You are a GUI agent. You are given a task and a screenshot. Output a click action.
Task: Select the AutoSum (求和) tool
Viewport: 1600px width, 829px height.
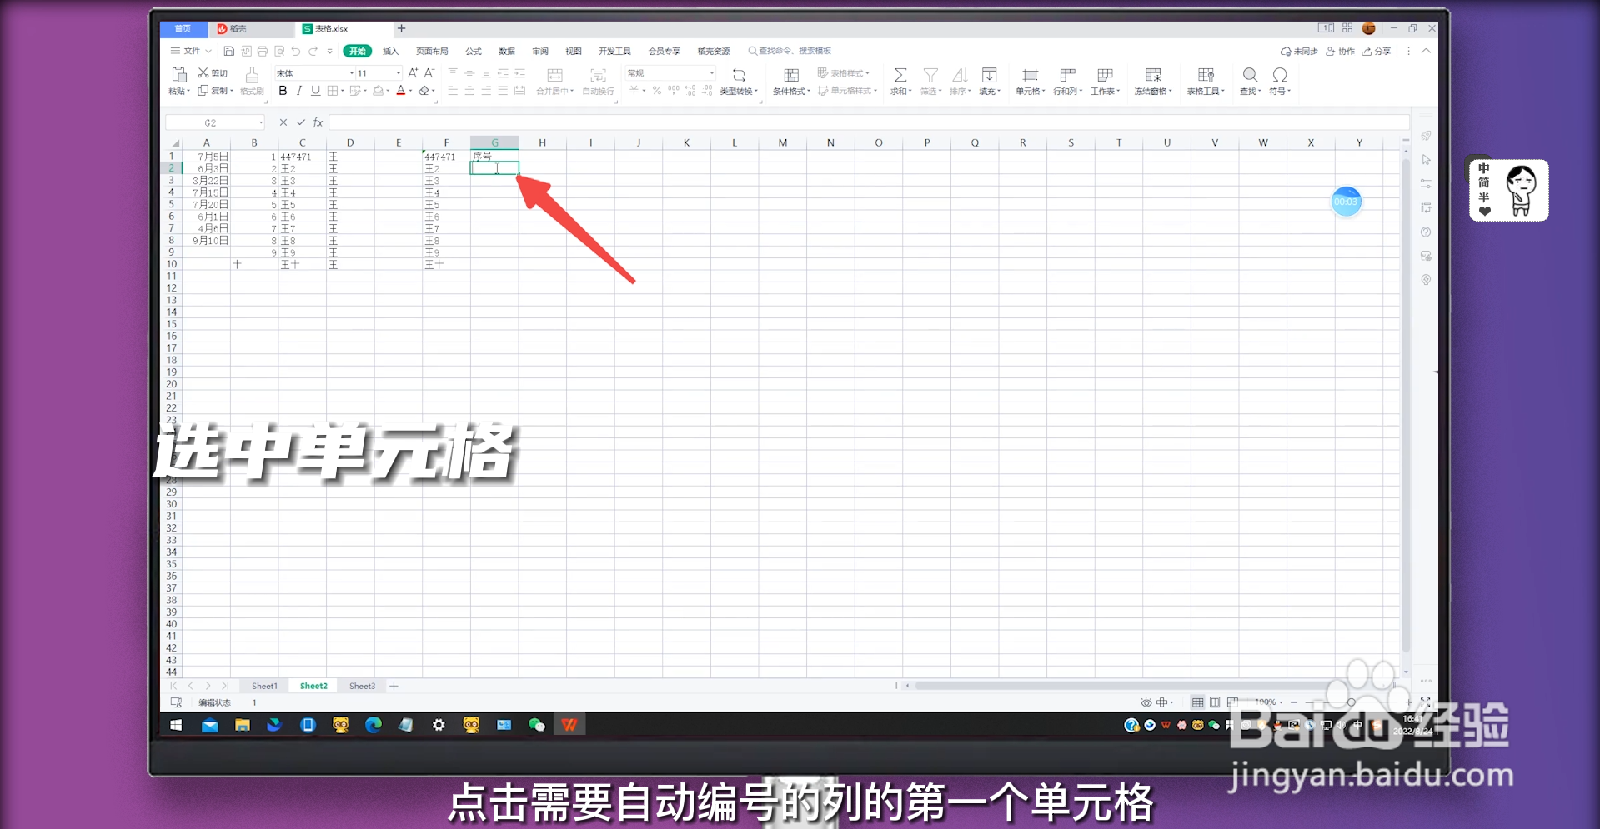pos(900,80)
